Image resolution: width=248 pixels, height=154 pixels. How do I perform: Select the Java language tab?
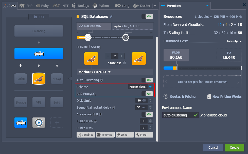(10, 6)
